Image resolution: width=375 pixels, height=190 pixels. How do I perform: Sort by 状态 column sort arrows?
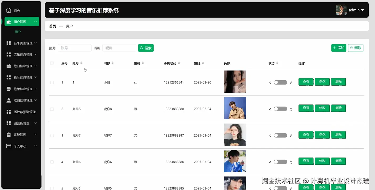(x=277, y=63)
